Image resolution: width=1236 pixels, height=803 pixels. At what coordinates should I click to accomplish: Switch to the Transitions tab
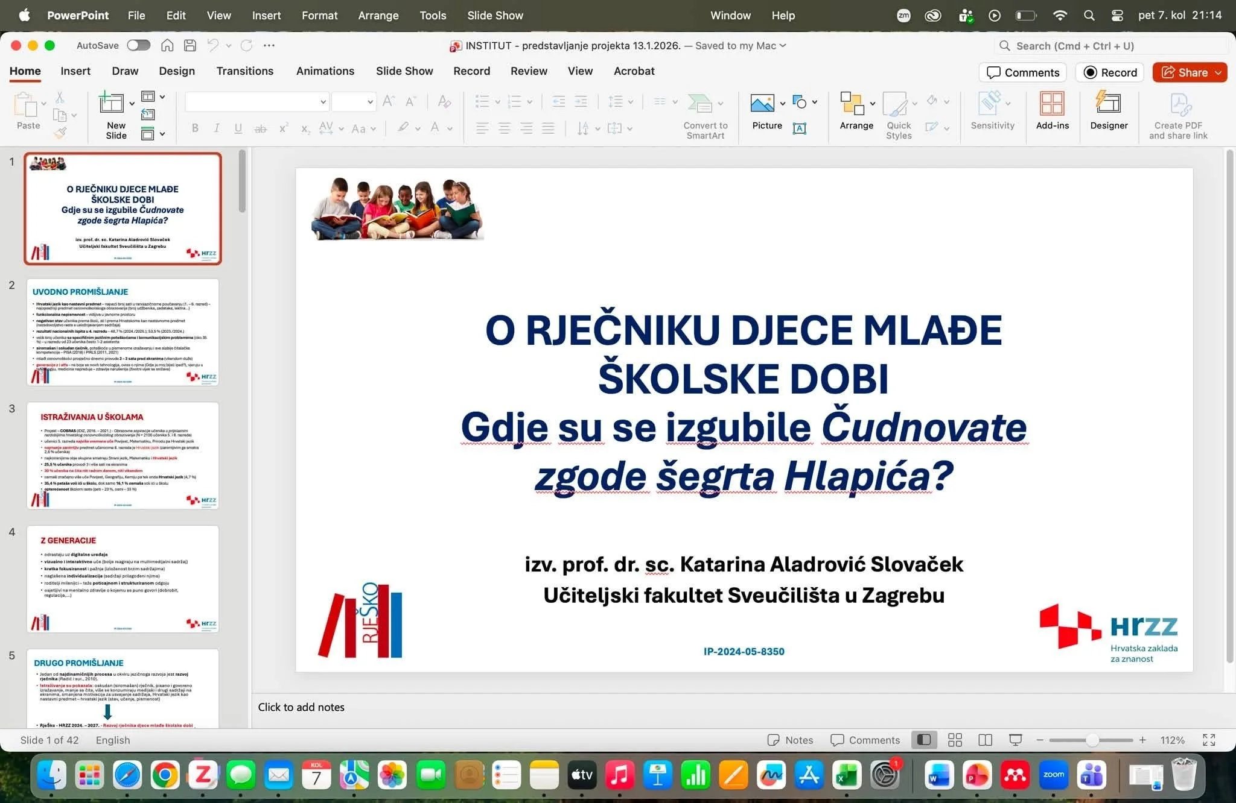point(245,71)
